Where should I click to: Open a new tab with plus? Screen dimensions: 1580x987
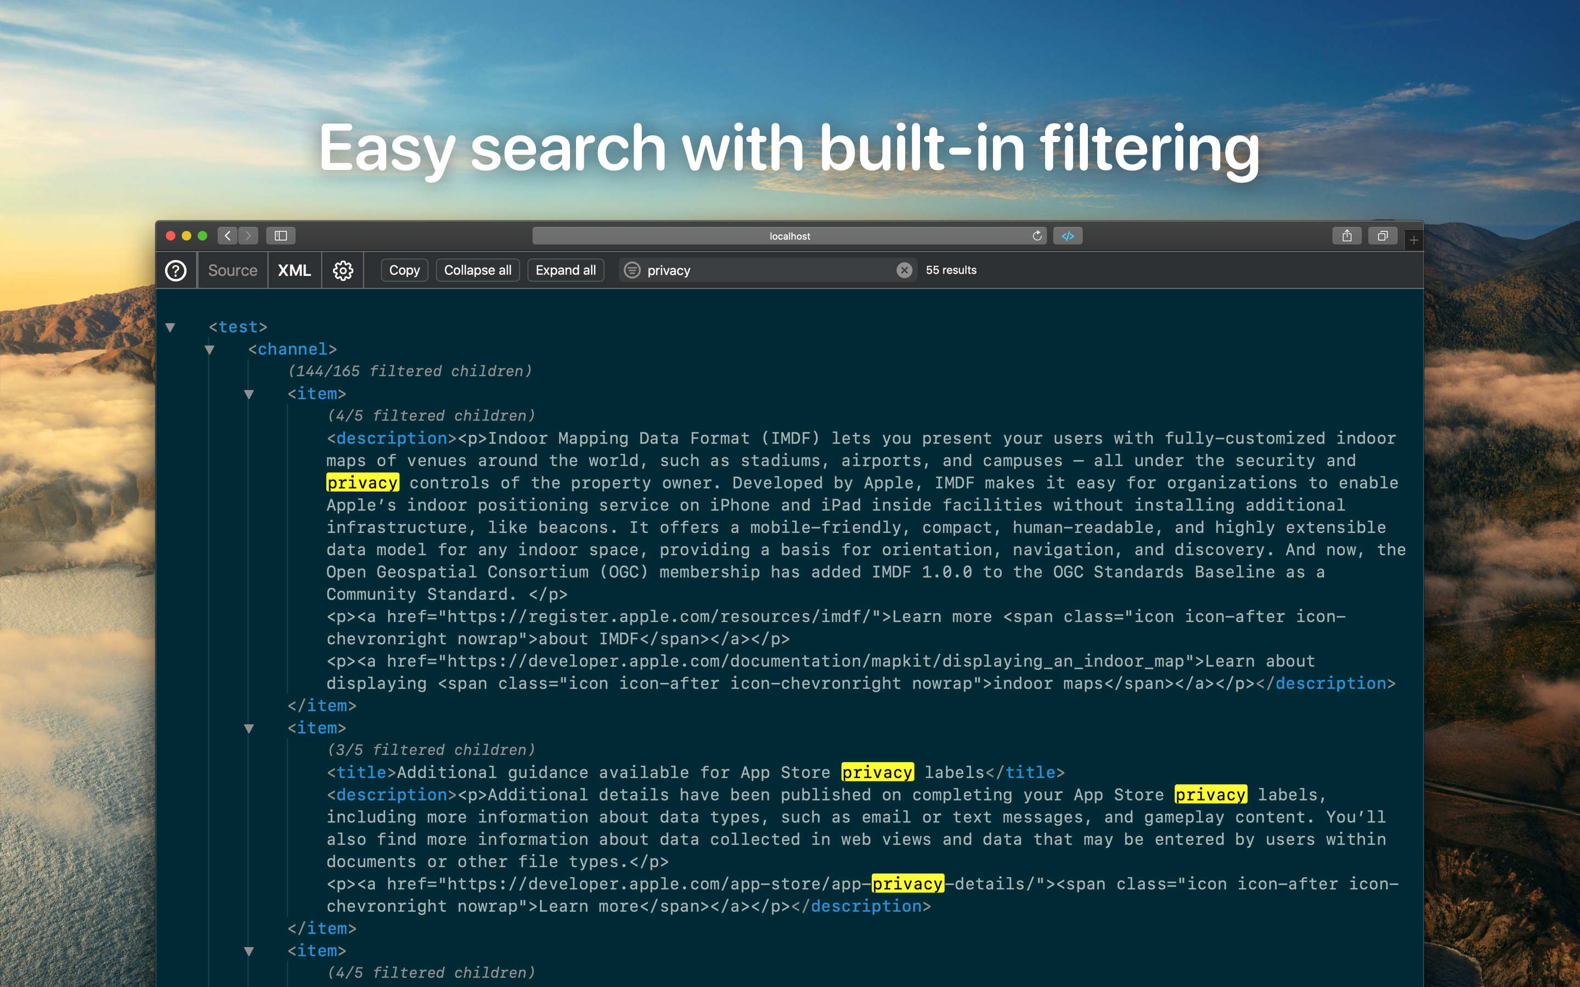1414,240
